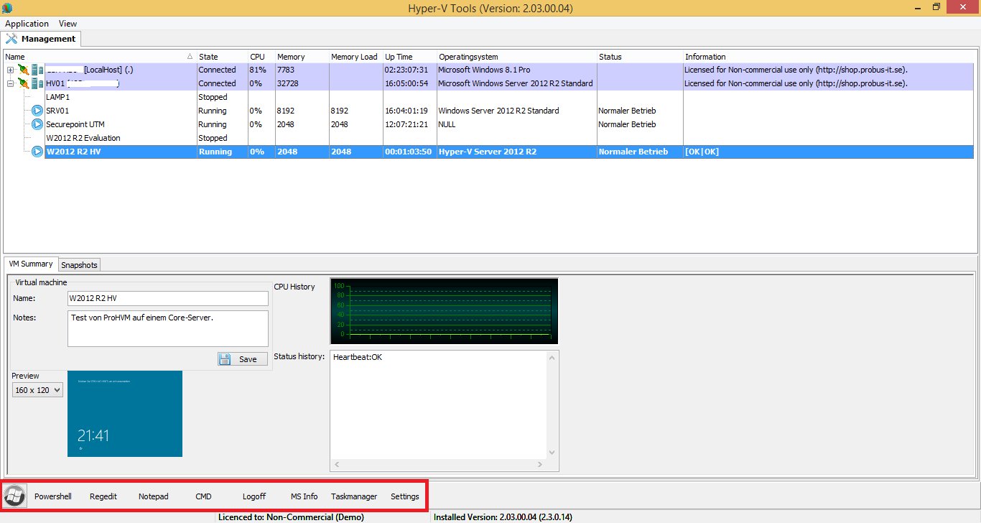Click the play icon of W2012 R2 HV
The image size is (981, 523).
click(x=37, y=152)
